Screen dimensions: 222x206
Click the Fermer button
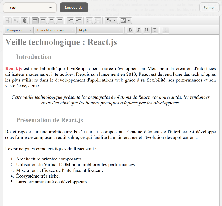pyautogui.click(x=209, y=8)
